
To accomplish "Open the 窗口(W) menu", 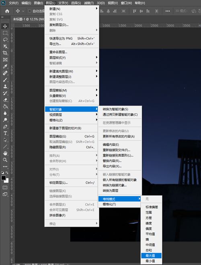I will [x=126, y=3].
